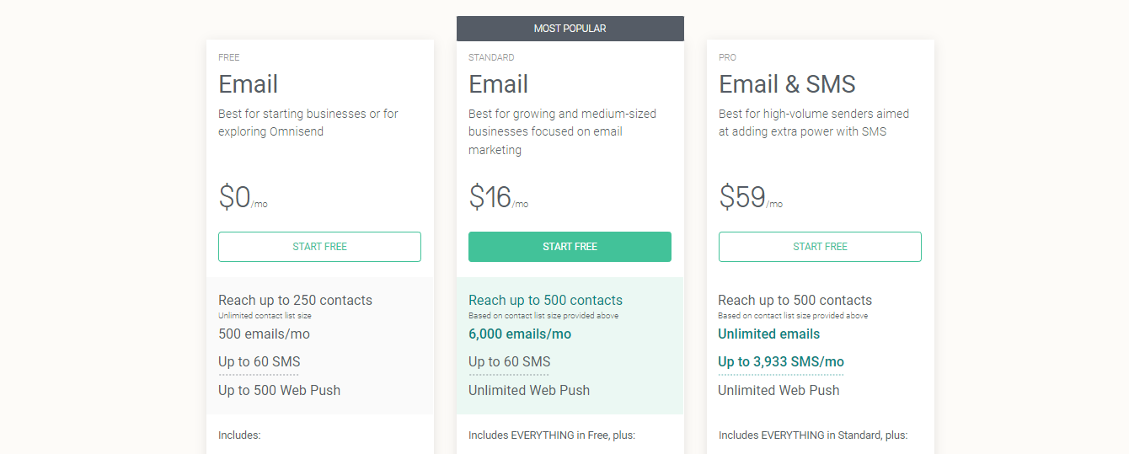Image resolution: width=1129 pixels, height=454 pixels.
Task: Click 'Includes EVERYTHING in Standard, plus:' text
Action: click(x=812, y=435)
